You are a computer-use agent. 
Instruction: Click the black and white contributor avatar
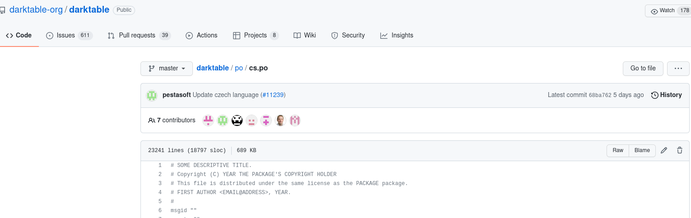pyautogui.click(x=237, y=121)
